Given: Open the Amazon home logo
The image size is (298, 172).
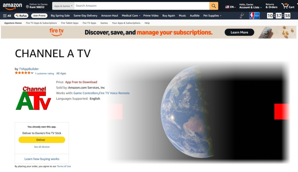Looking at the screenshot, I should (12, 6).
